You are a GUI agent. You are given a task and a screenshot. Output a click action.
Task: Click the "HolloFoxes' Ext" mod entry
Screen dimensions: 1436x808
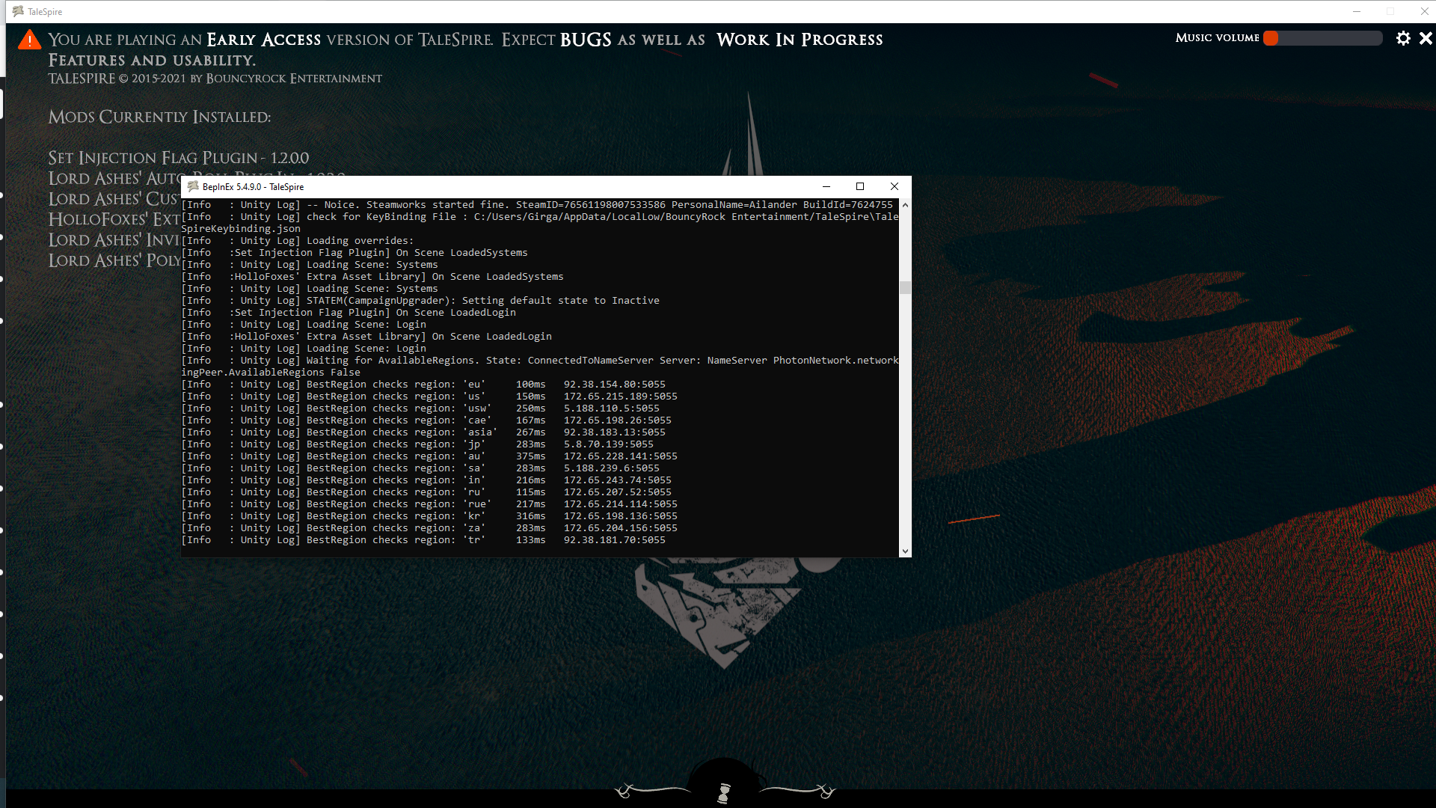point(114,219)
